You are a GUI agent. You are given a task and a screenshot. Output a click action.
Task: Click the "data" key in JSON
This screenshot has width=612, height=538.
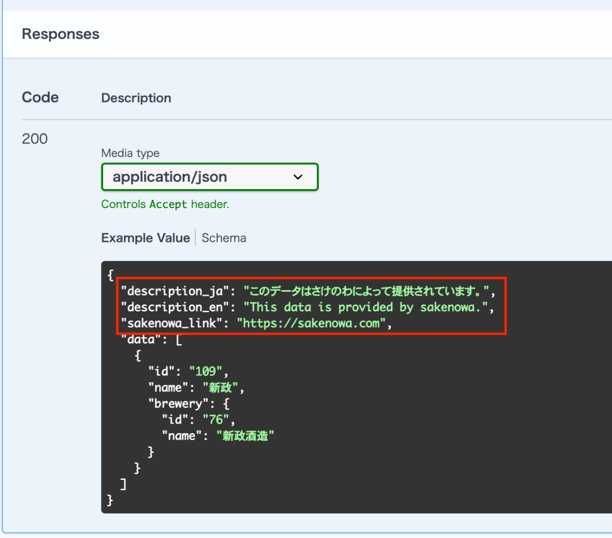pos(141,340)
